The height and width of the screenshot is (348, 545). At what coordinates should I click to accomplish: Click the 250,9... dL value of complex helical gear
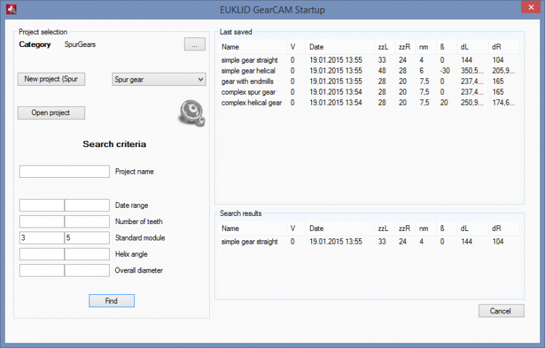[x=472, y=103]
